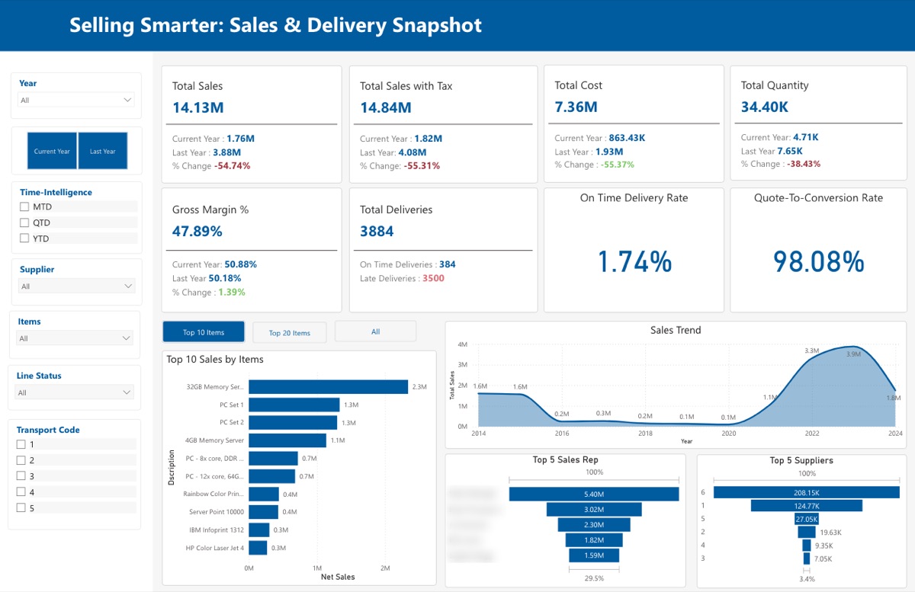Click the HP Color Laser Jet 4 bar

click(258, 548)
